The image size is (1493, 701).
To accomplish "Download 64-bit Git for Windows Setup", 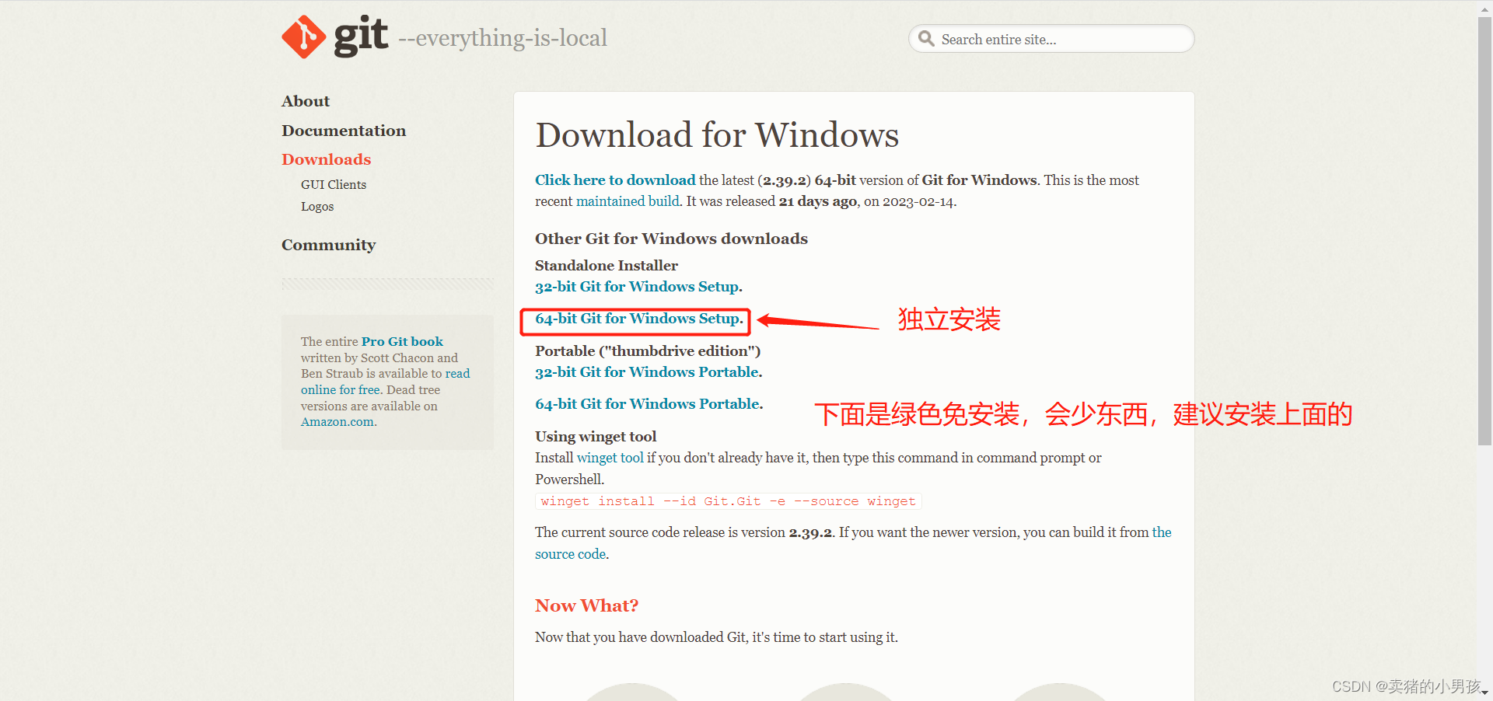I will point(638,319).
